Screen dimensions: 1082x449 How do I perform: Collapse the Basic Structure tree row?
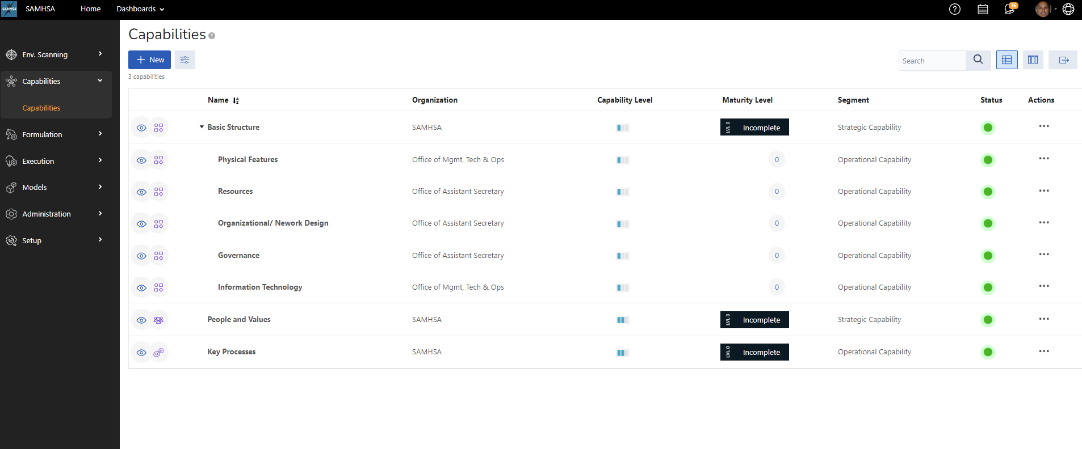tap(202, 127)
